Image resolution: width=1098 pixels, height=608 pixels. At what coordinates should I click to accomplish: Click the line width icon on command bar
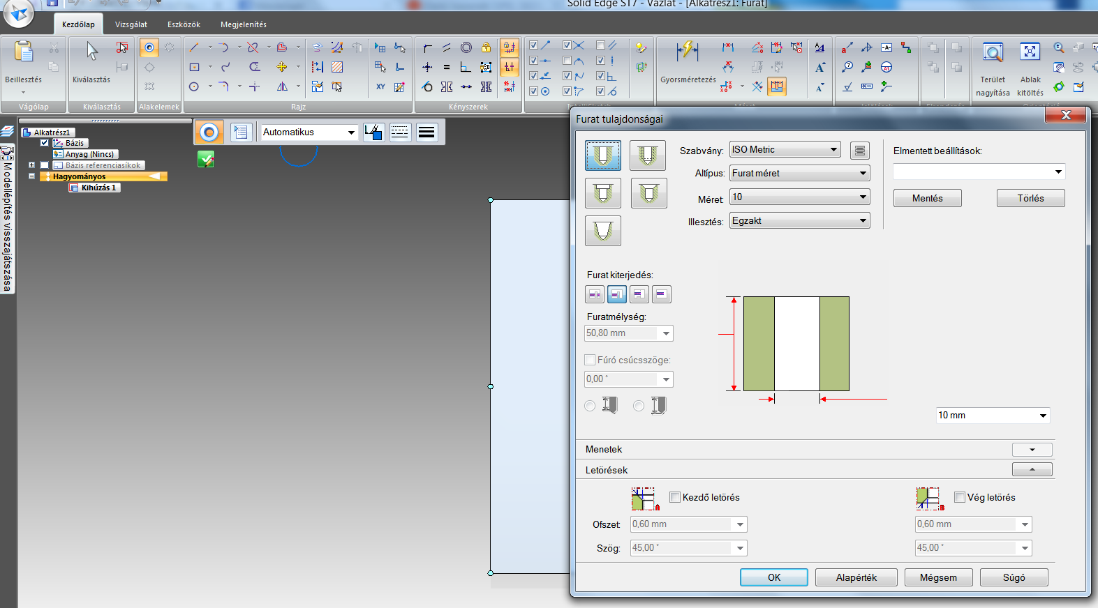426,132
